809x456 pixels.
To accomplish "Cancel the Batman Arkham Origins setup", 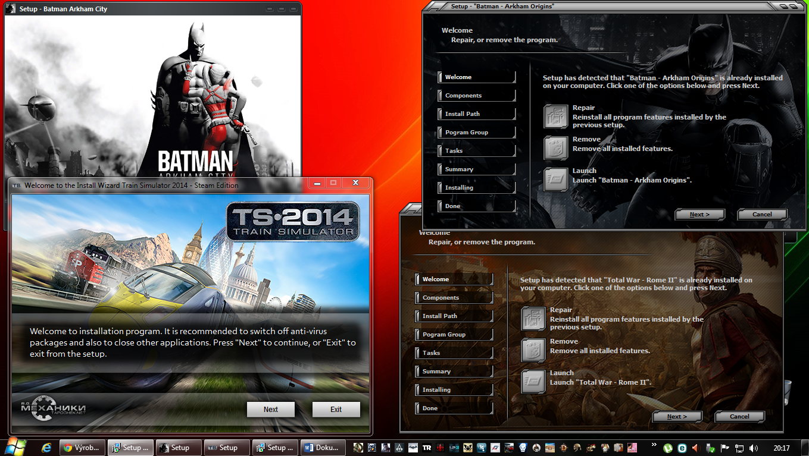I will [x=762, y=215].
